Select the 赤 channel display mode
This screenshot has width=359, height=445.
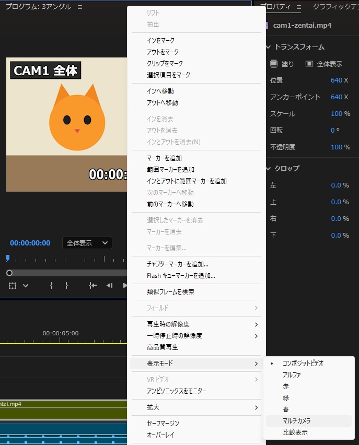309,387
